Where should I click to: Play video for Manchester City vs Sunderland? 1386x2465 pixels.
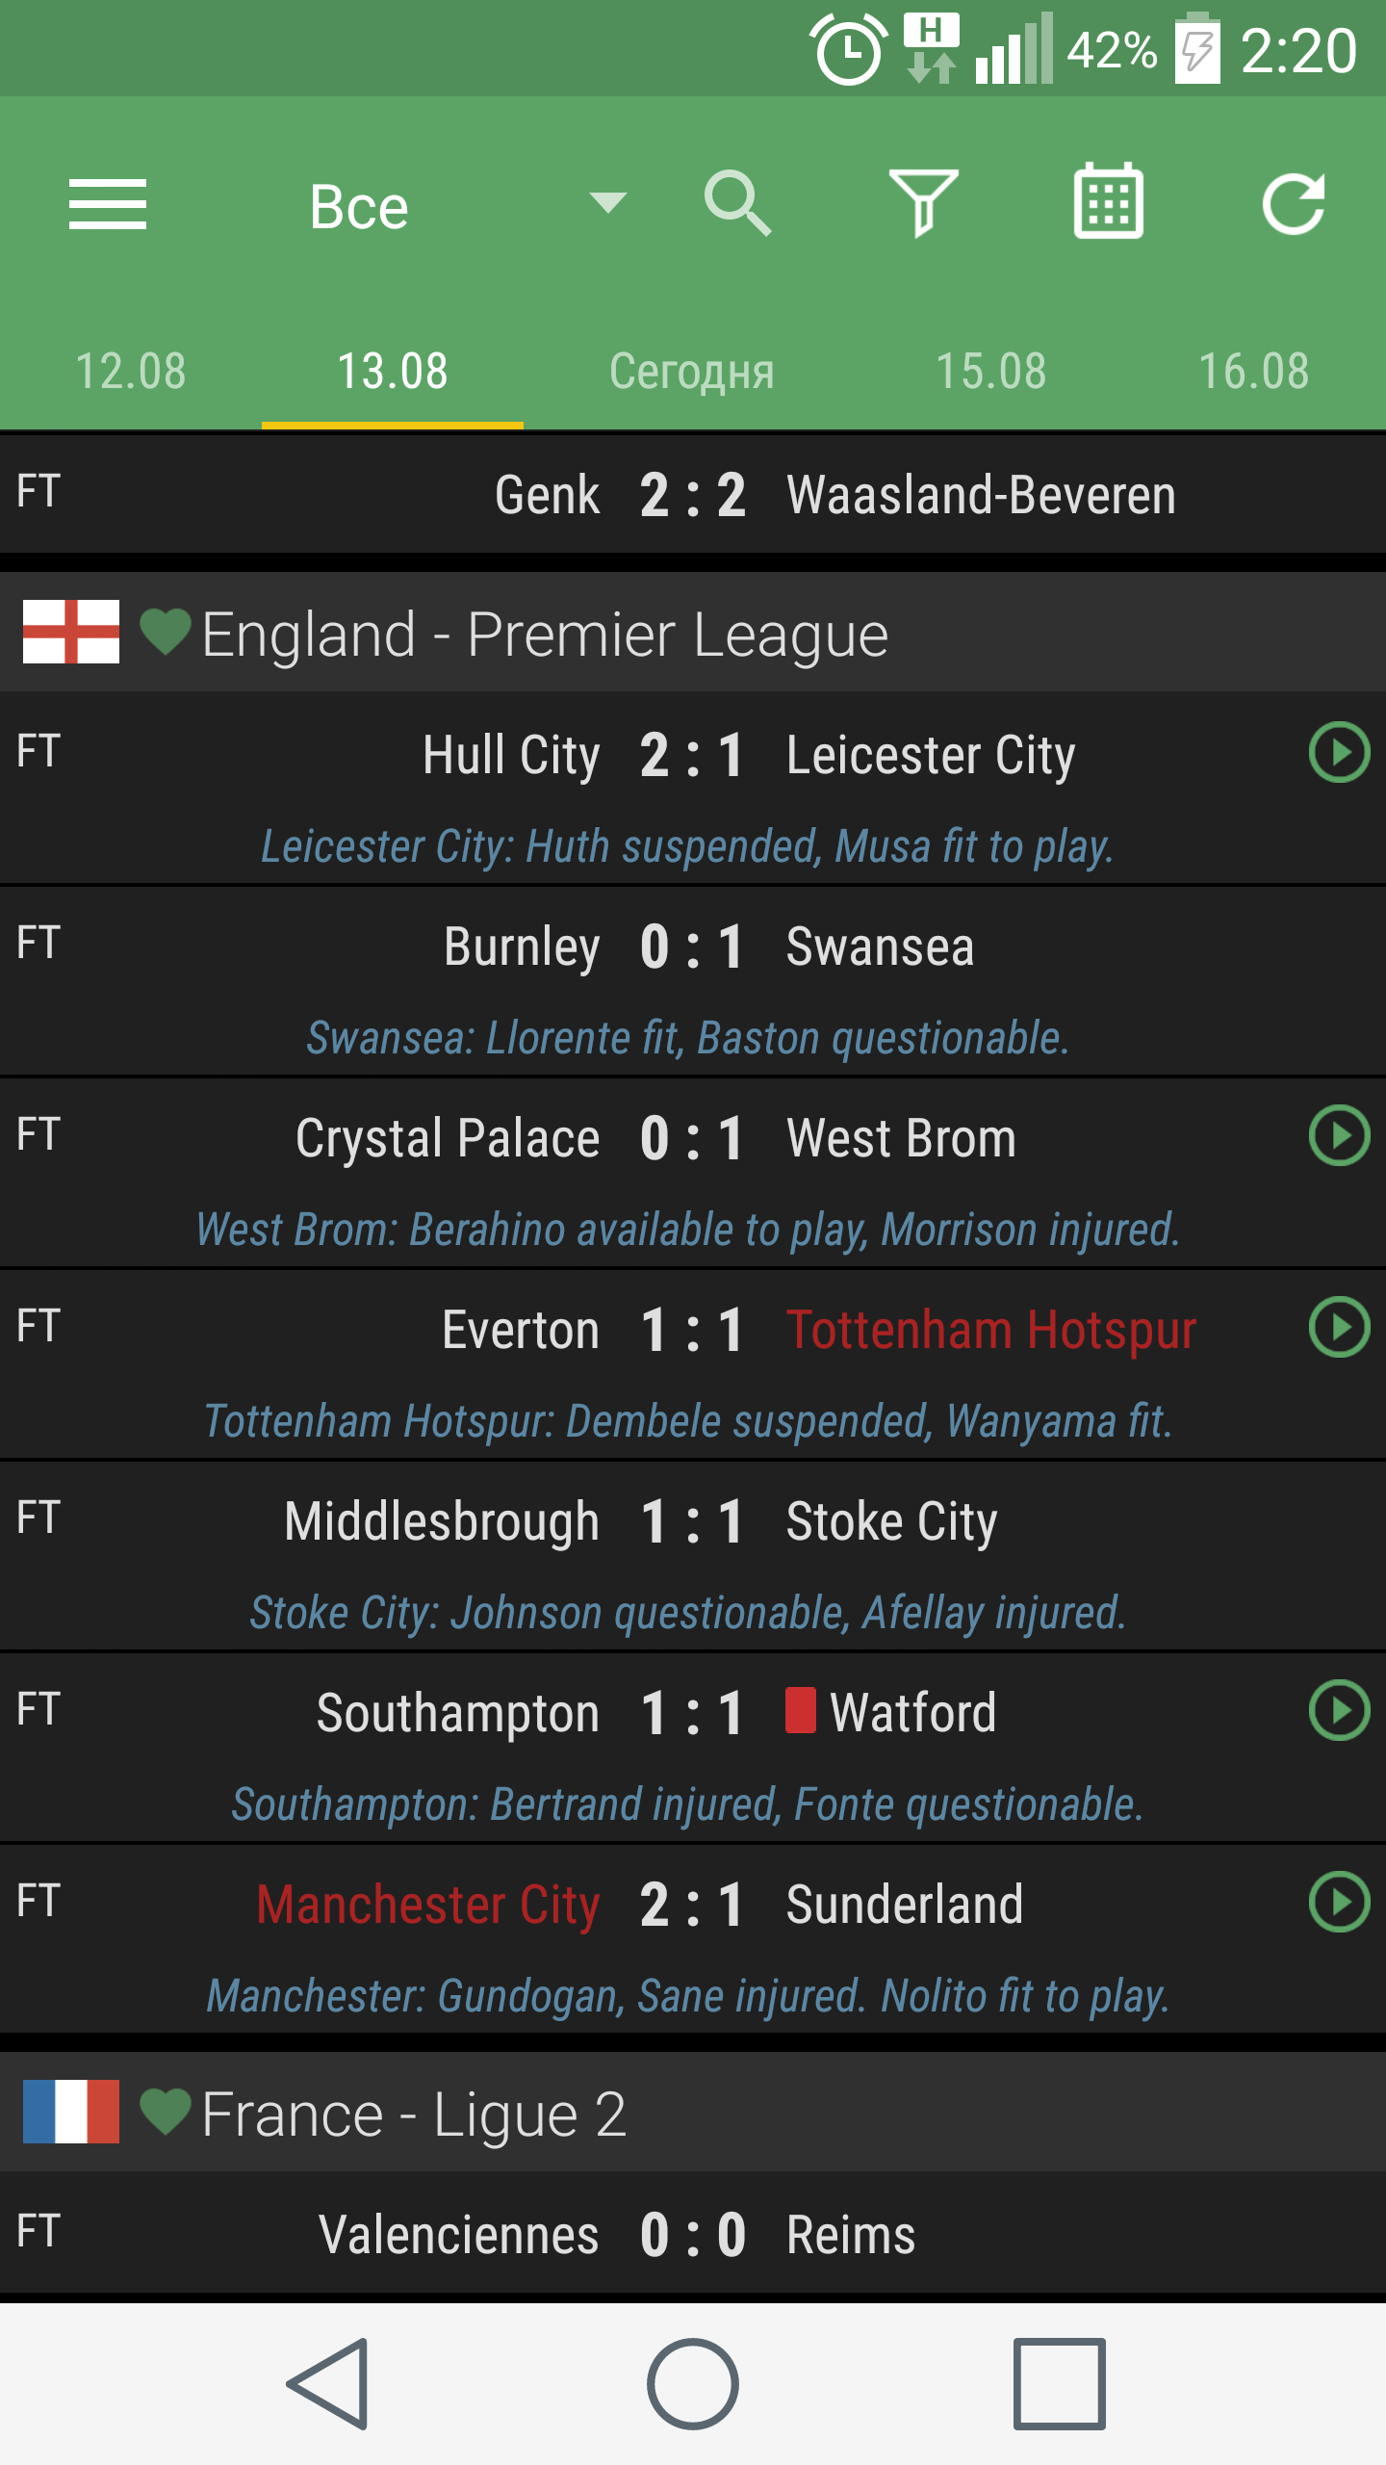1339,1902
